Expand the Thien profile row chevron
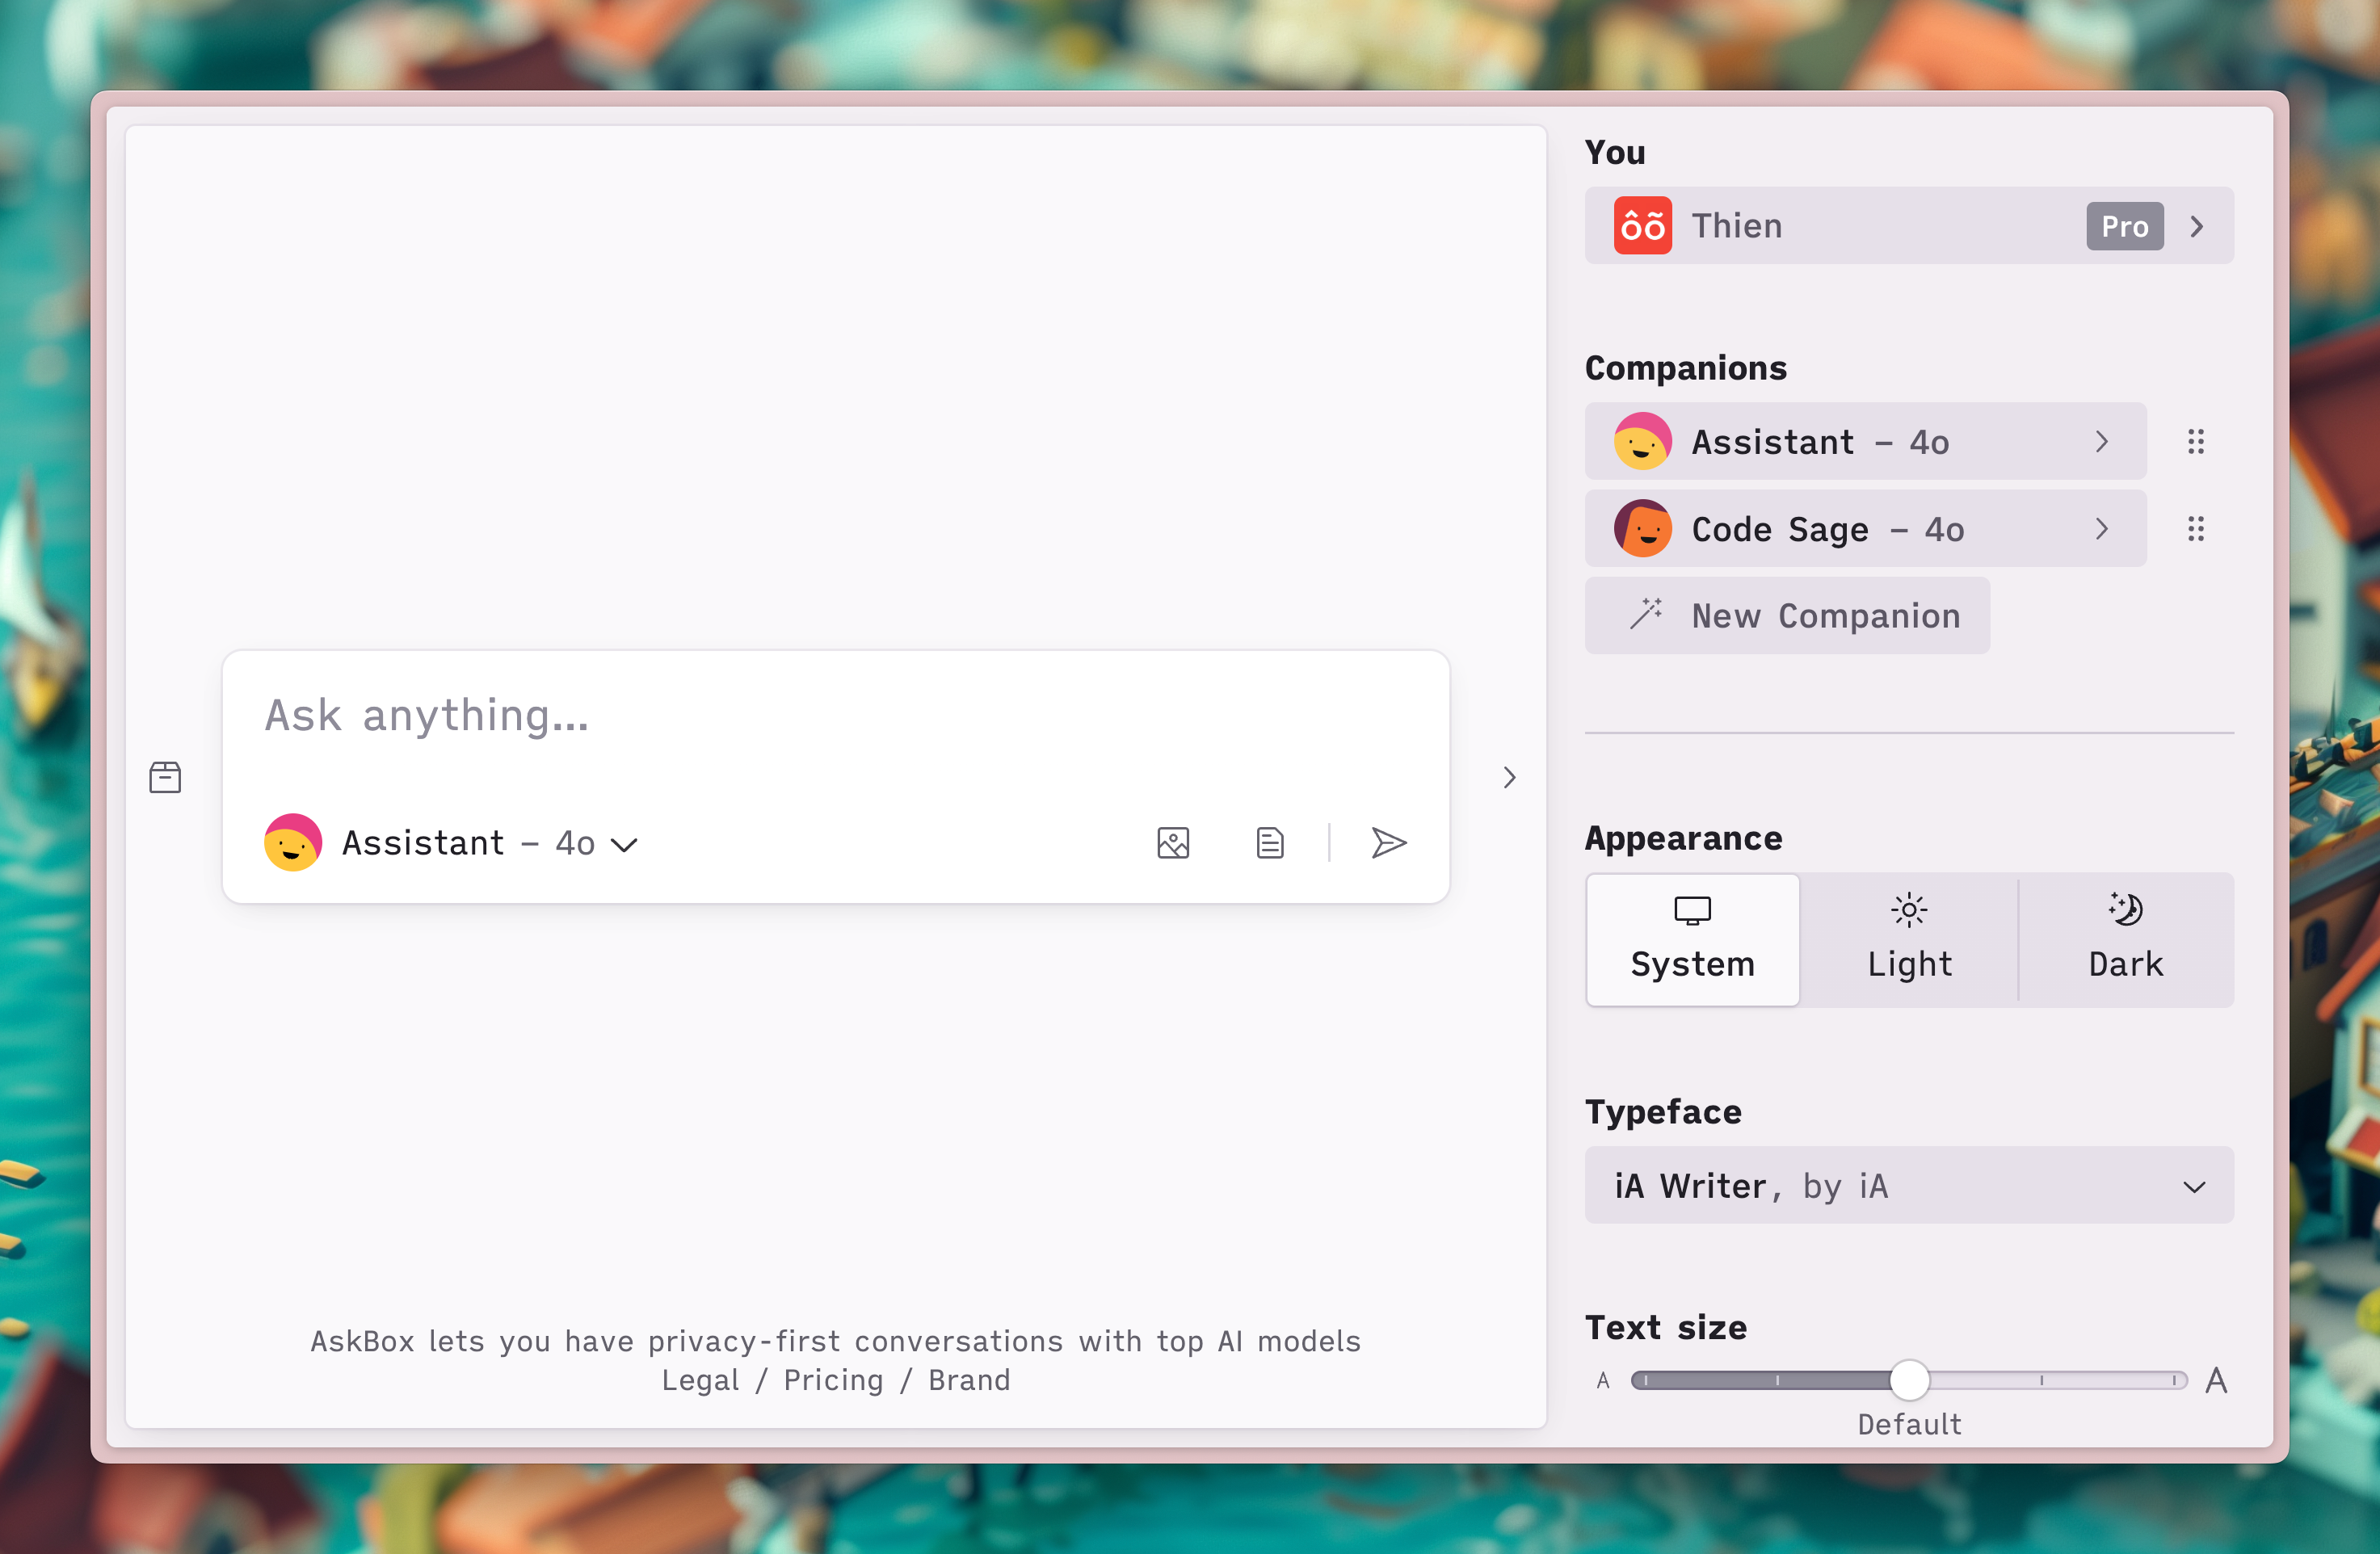This screenshot has height=1554, width=2380. [x=2196, y=227]
